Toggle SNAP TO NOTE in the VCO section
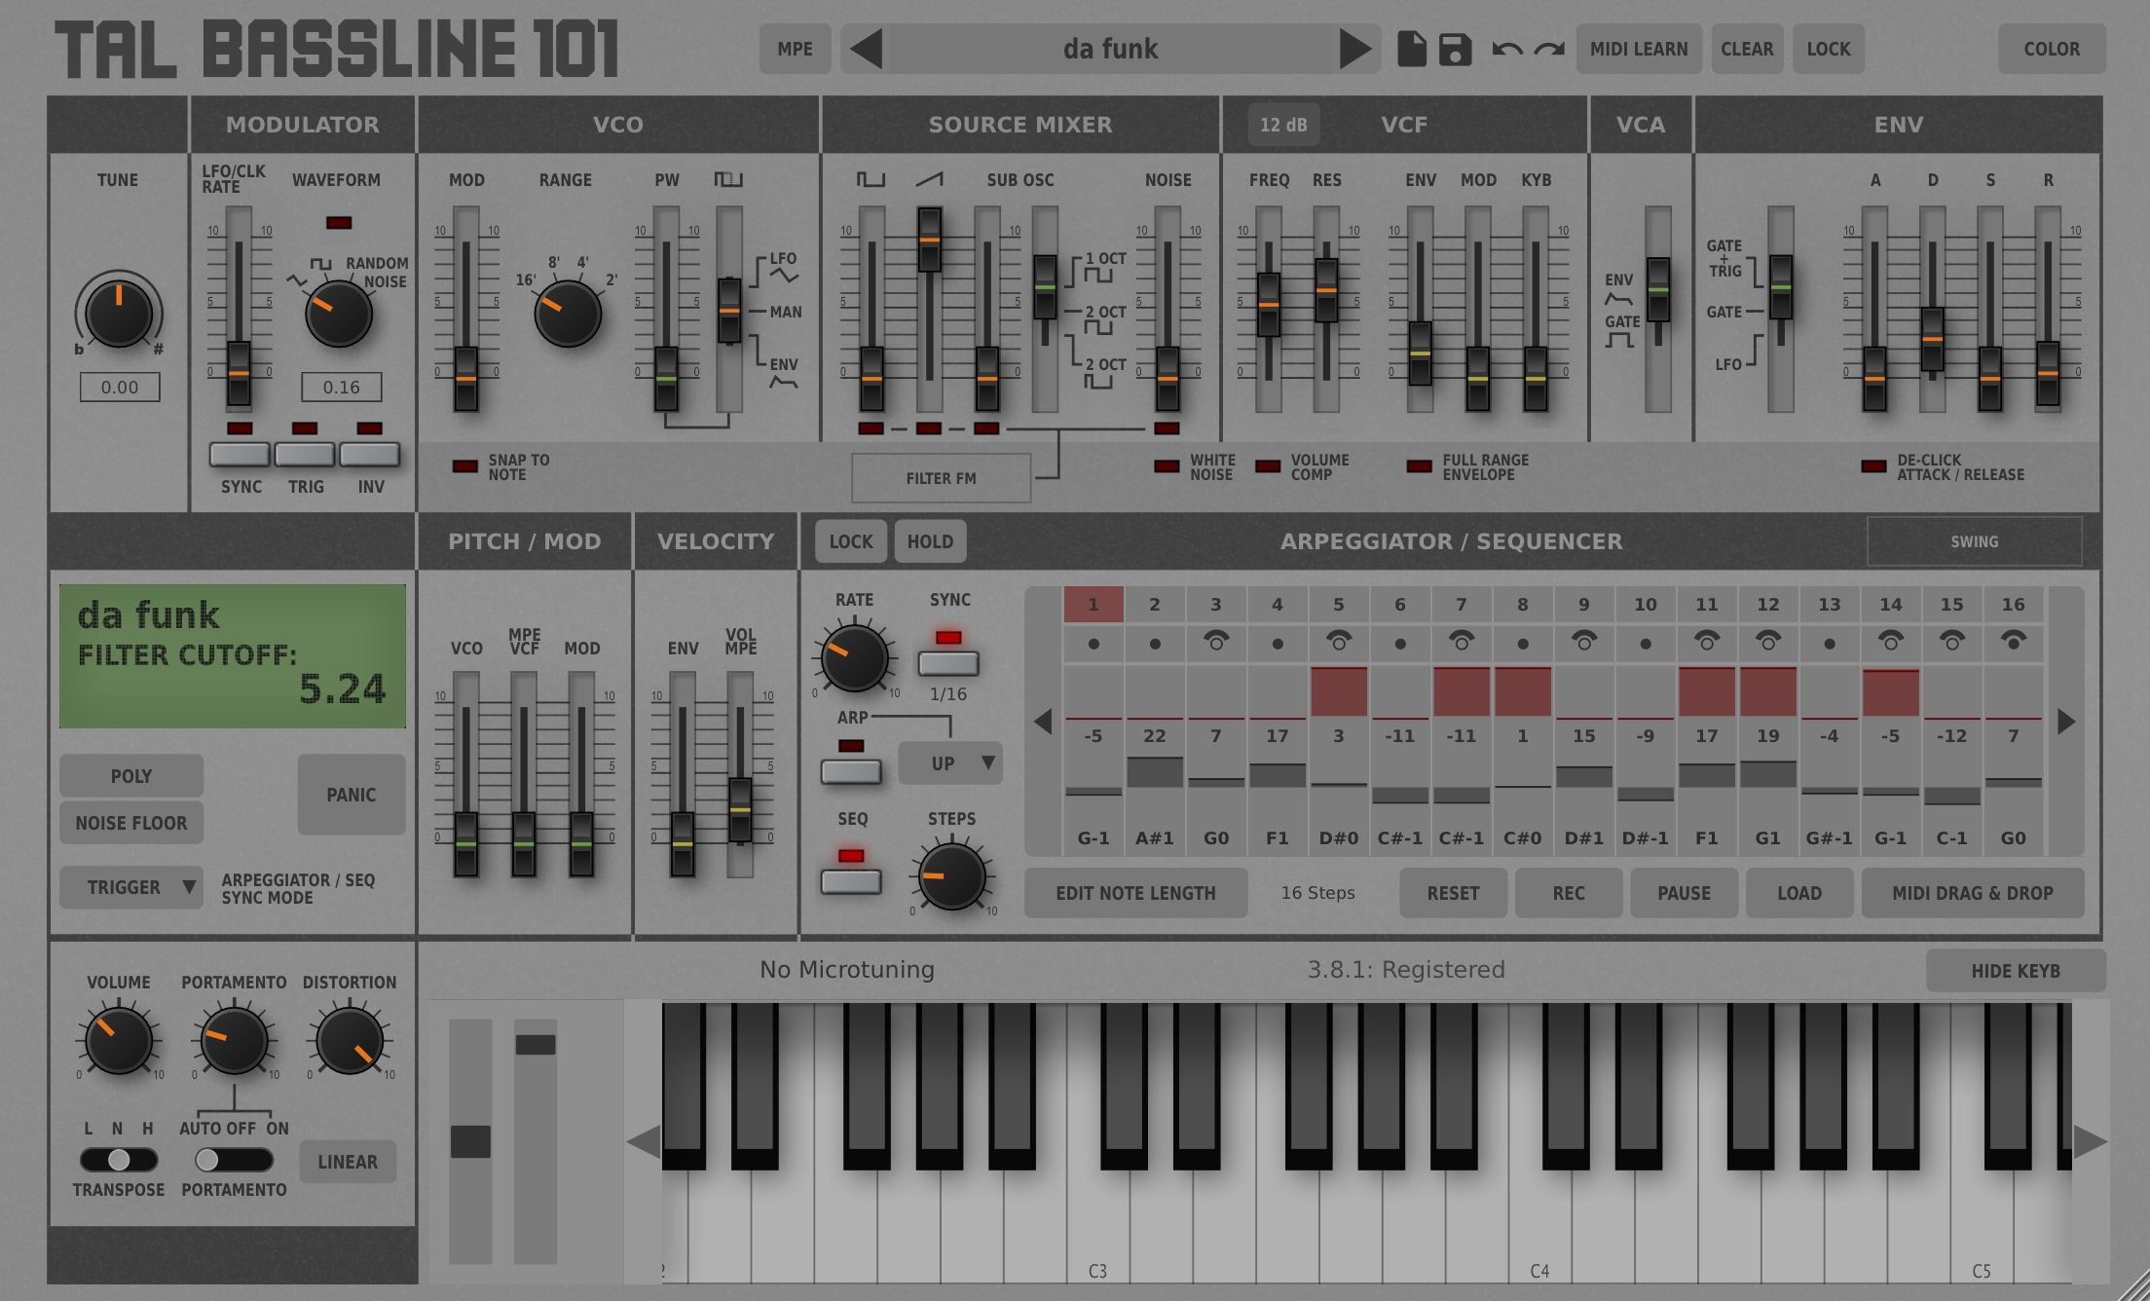 click(465, 465)
